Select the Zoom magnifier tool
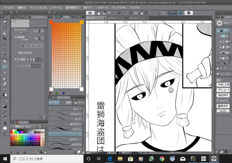The height and width of the screenshot is (163, 232). (x=5, y=23)
